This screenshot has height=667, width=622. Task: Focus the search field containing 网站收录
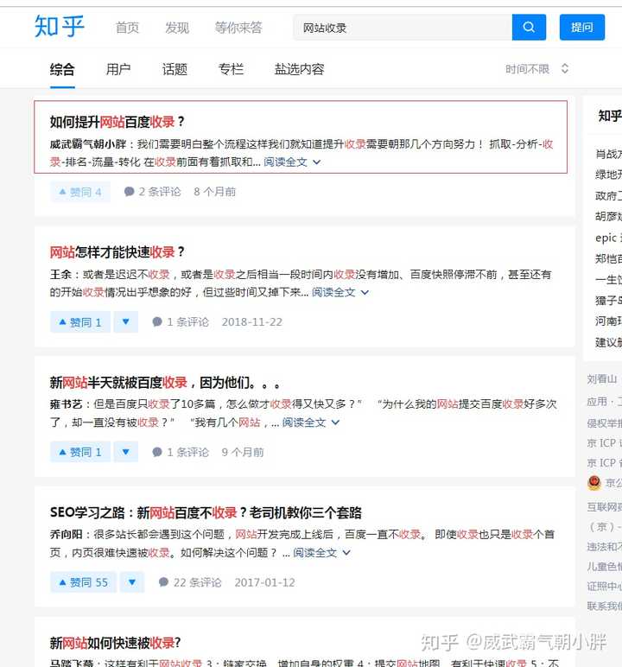[403, 28]
